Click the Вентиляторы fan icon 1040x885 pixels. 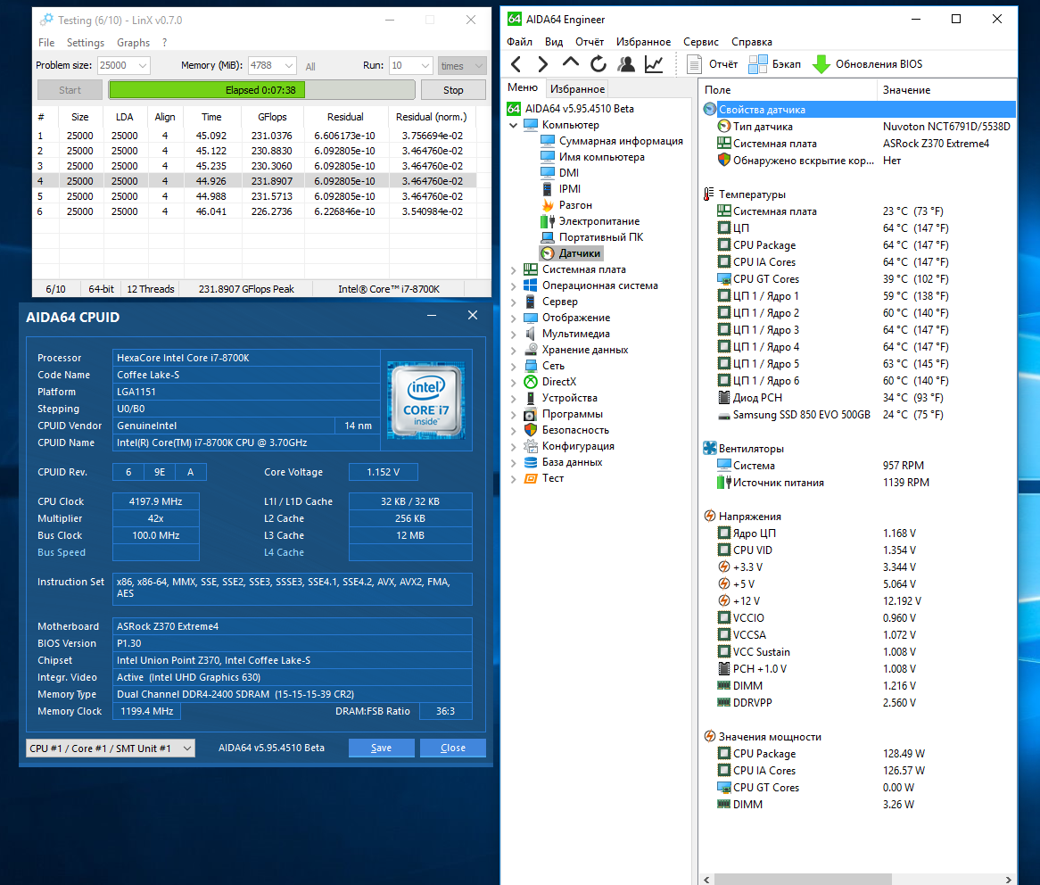pos(710,449)
